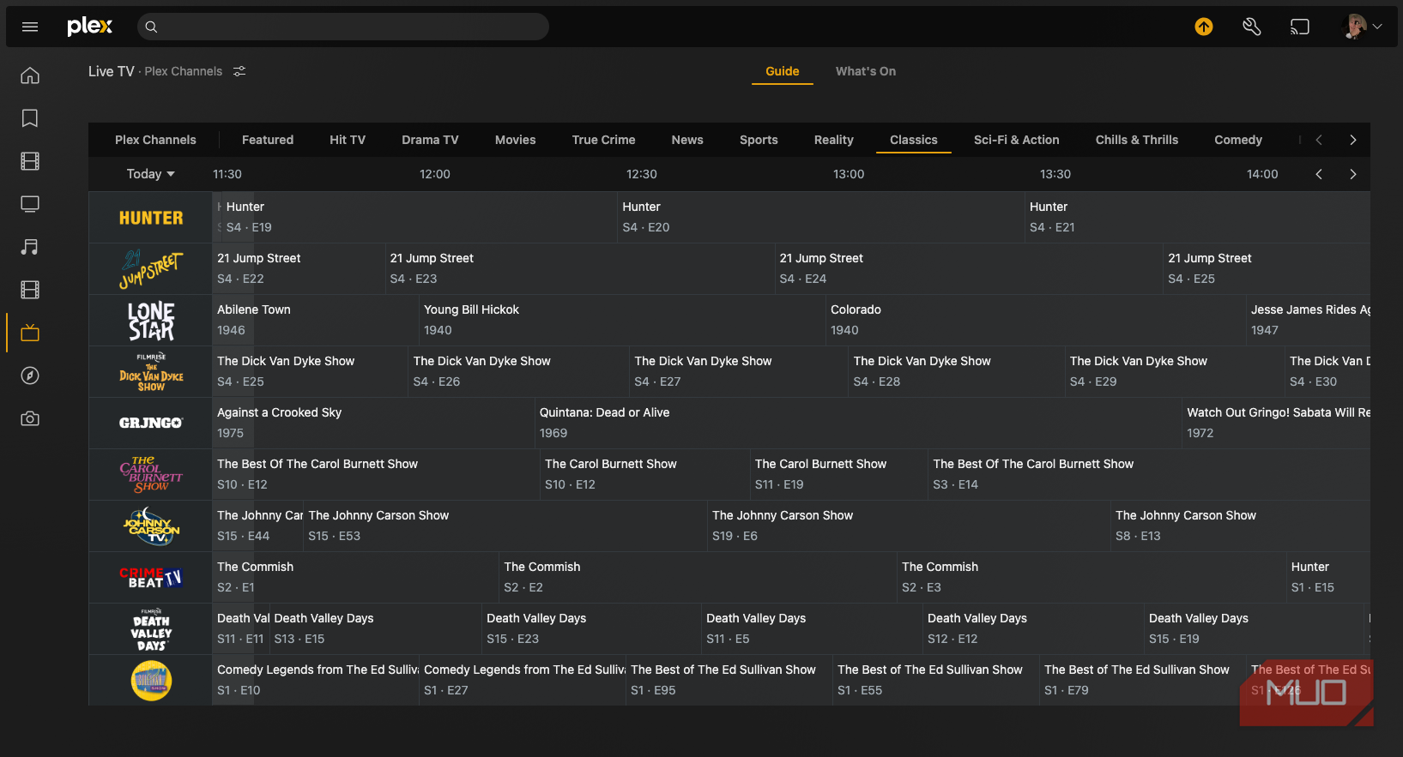Open Quintana: Dead or Alive 1969
The image size is (1403, 757).
point(858,424)
